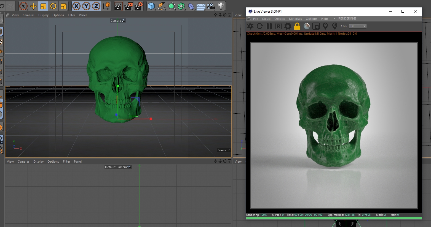Image resolution: width=431 pixels, height=227 pixels.
Task: Add a Light object with bulb icon
Action: pos(221,6)
